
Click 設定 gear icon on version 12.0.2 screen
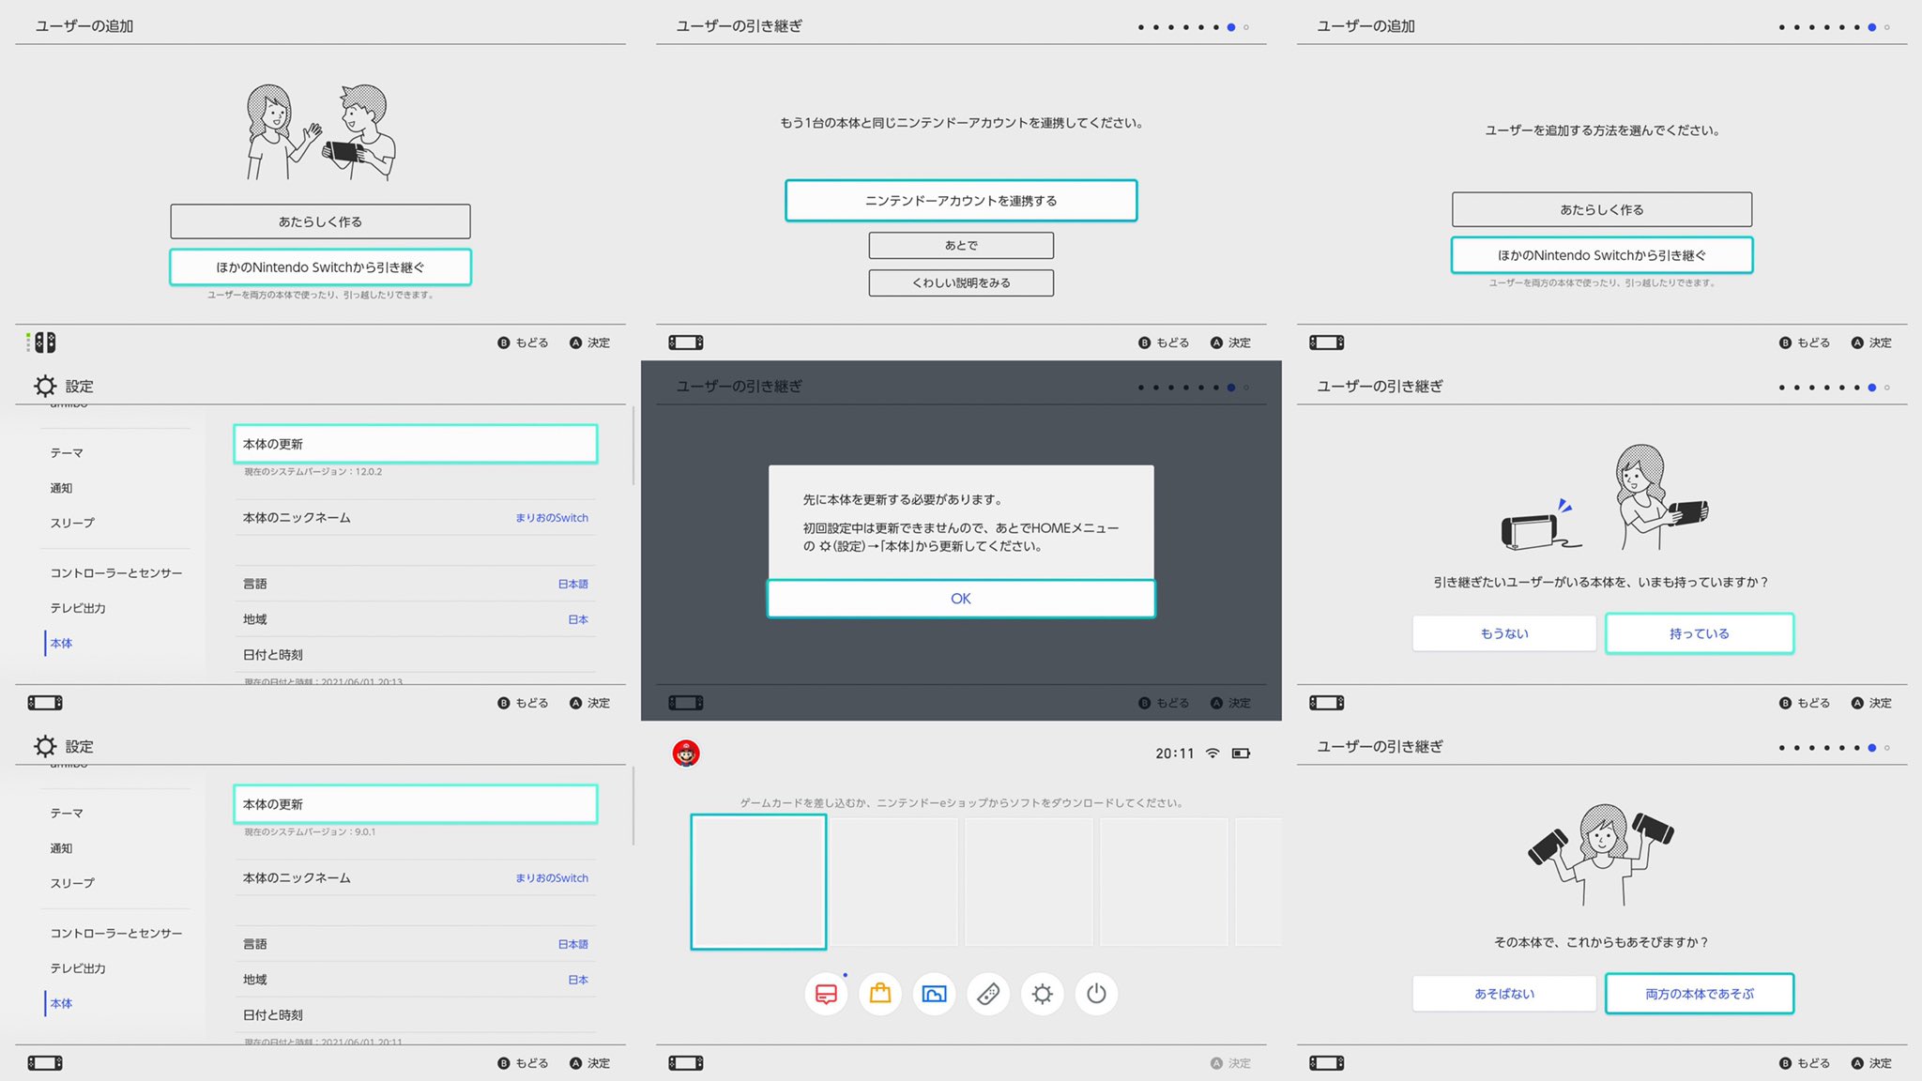pyautogui.click(x=45, y=386)
